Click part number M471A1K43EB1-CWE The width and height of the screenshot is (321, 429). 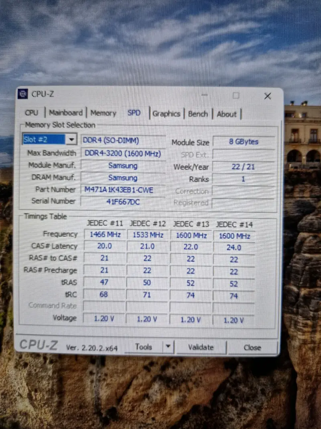tap(123, 190)
